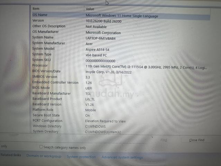221x166 pixels.
Task: Click the UEFI value
Action: pyautogui.click(x=89, y=88)
